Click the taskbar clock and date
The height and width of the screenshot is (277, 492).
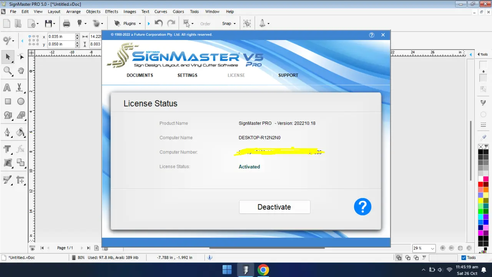(467, 270)
